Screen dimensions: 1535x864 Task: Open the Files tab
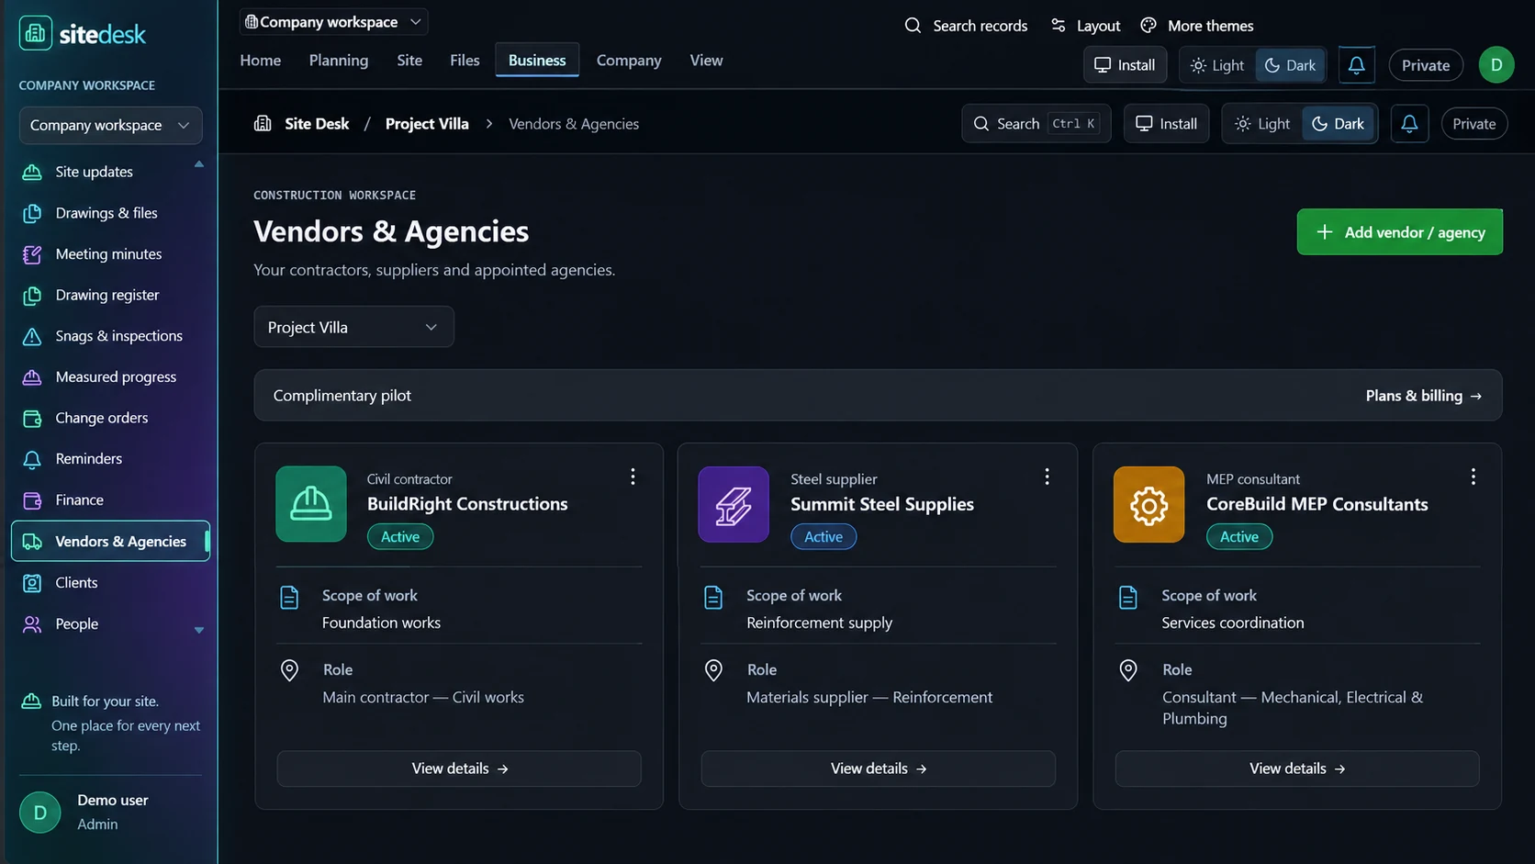[465, 61]
